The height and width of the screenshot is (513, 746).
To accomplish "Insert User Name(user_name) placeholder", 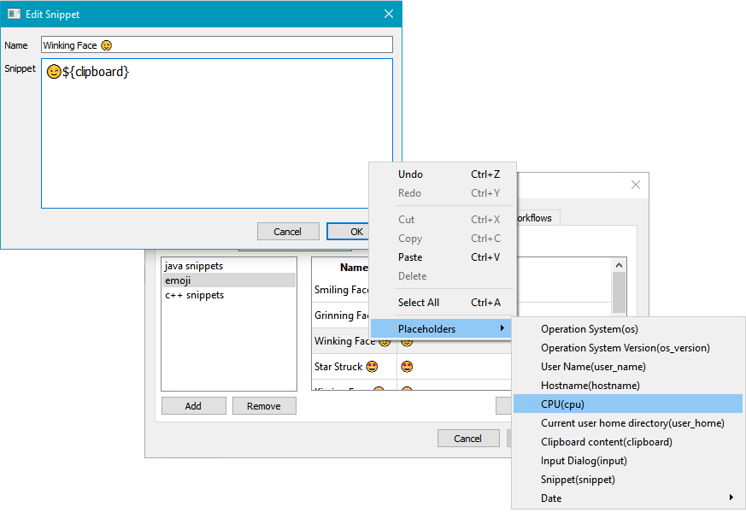I will coord(628,367).
